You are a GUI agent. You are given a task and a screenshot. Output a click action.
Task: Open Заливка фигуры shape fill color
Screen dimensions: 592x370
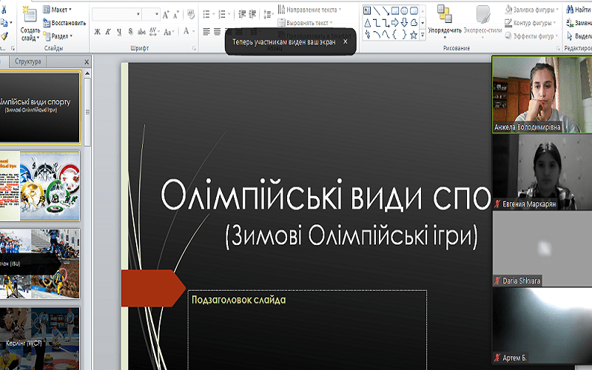coord(533,10)
